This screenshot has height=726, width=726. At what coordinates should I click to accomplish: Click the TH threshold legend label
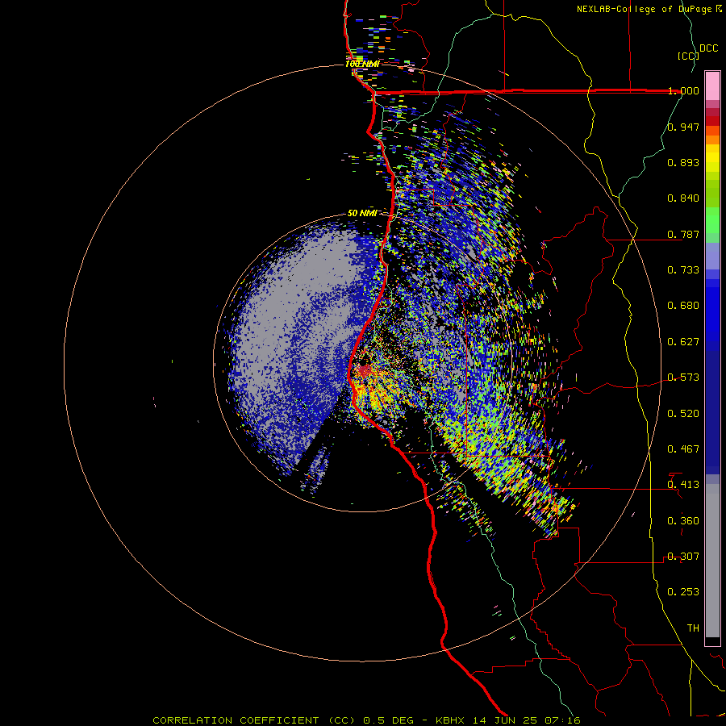point(693,628)
